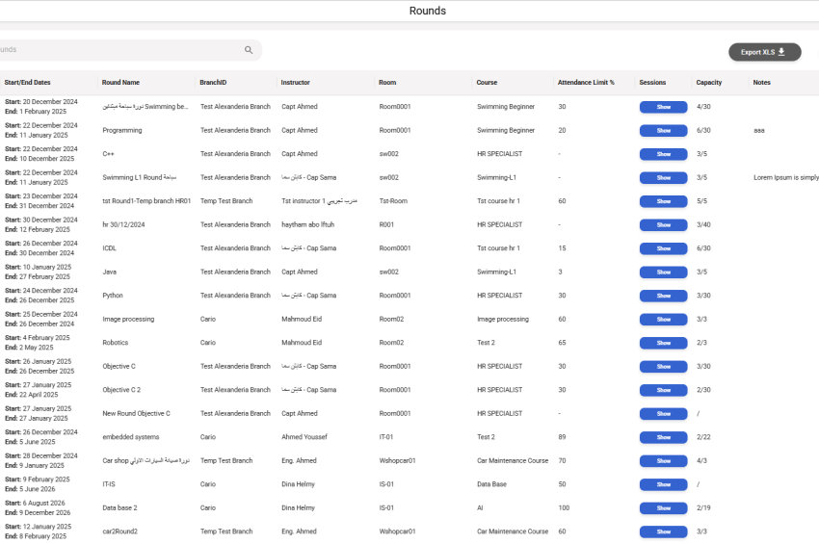Show sessions for the Java round

(x=663, y=272)
